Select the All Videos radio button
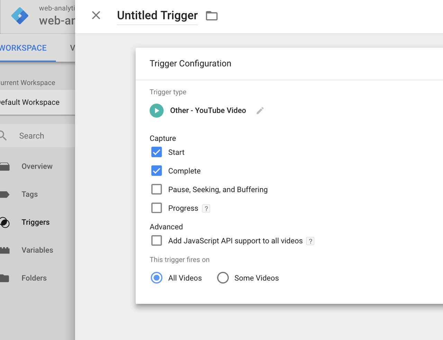The width and height of the screenshot is (443, 340). 156,278
